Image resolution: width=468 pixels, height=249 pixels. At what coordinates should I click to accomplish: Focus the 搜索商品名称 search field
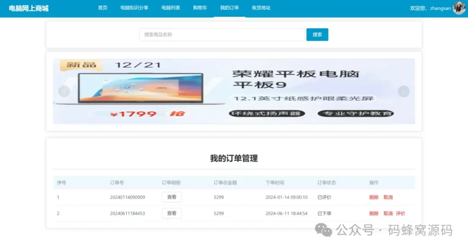coord(222,35)
